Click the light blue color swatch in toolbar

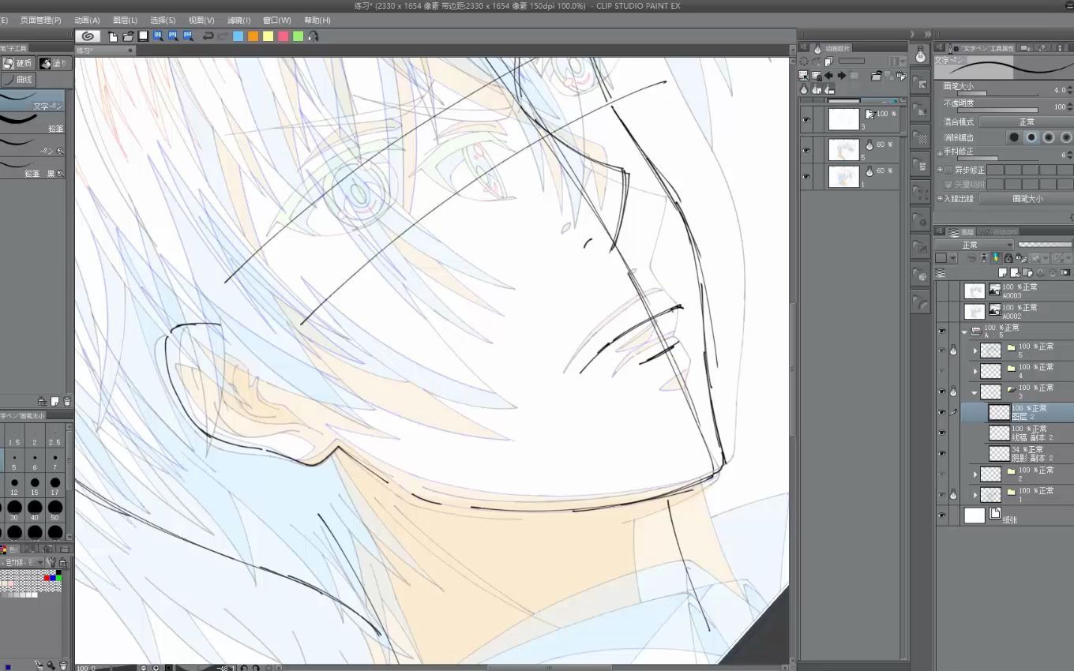238,36
